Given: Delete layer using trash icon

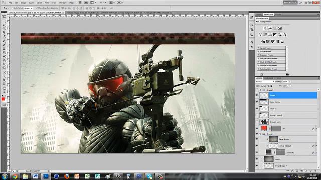Looking at the screenshot, I should point(315,171).
